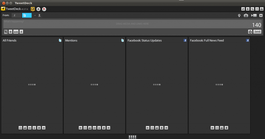
Task: Click Facebook: Full News Feed column title
Action: click(207, 40)
